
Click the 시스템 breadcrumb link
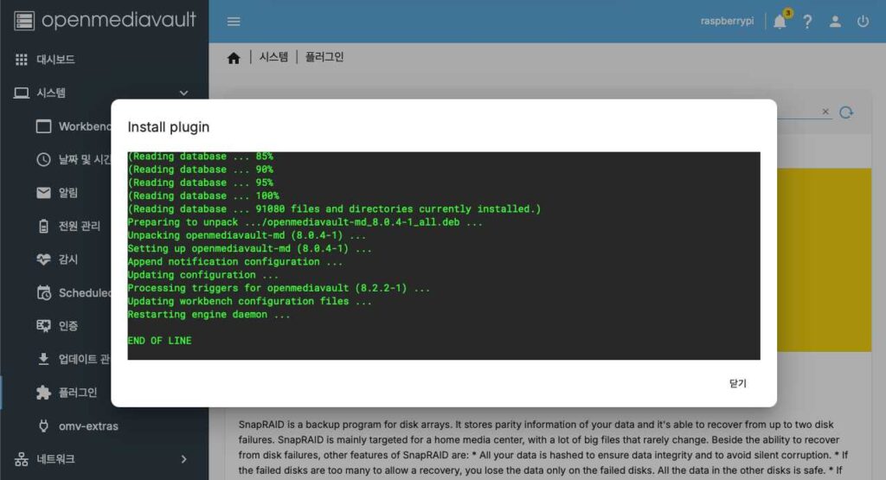pos(273,57)
